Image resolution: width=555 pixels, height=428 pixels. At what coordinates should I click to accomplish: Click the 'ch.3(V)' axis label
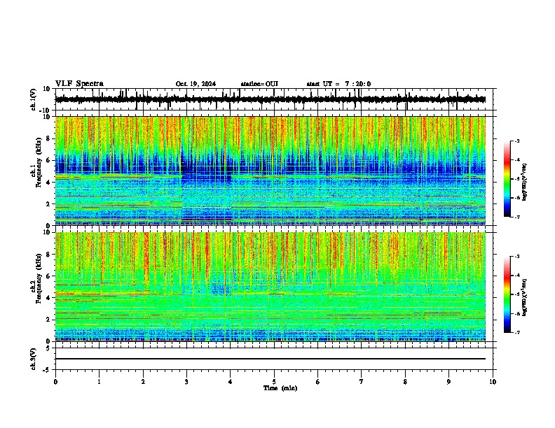click(33, 359)
